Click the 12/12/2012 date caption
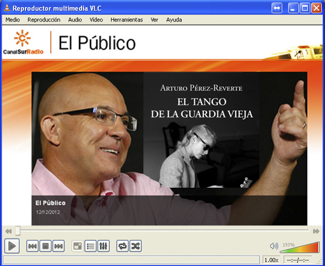Screen dimensions: 325x266 click(48, 212)
